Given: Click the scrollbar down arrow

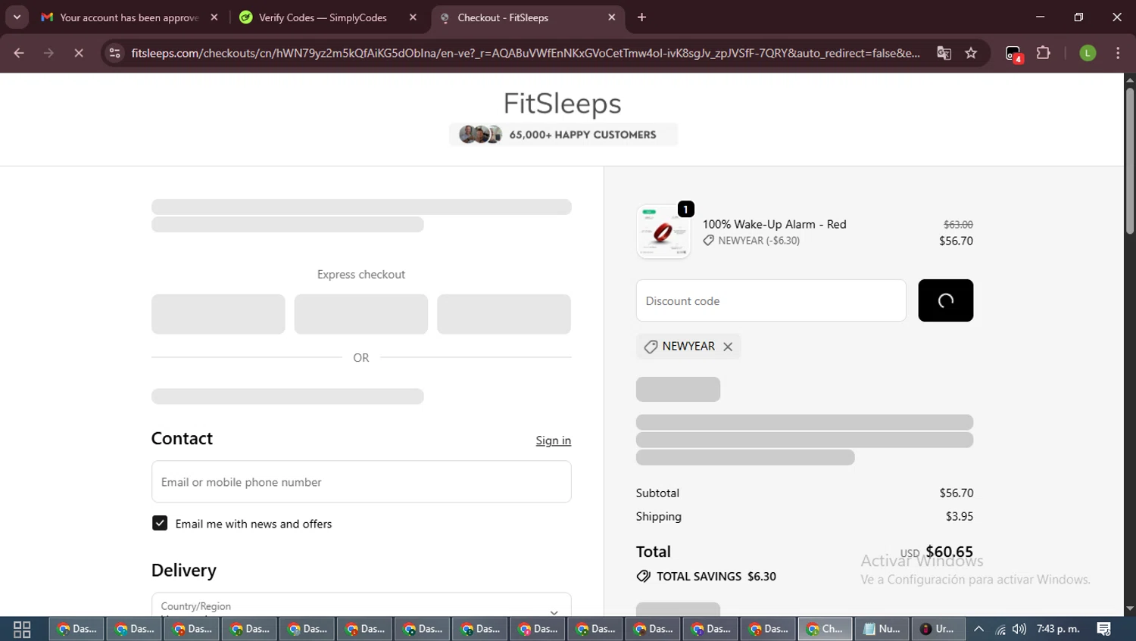Looking at the screenshot, I should [x=1130, y=609].
